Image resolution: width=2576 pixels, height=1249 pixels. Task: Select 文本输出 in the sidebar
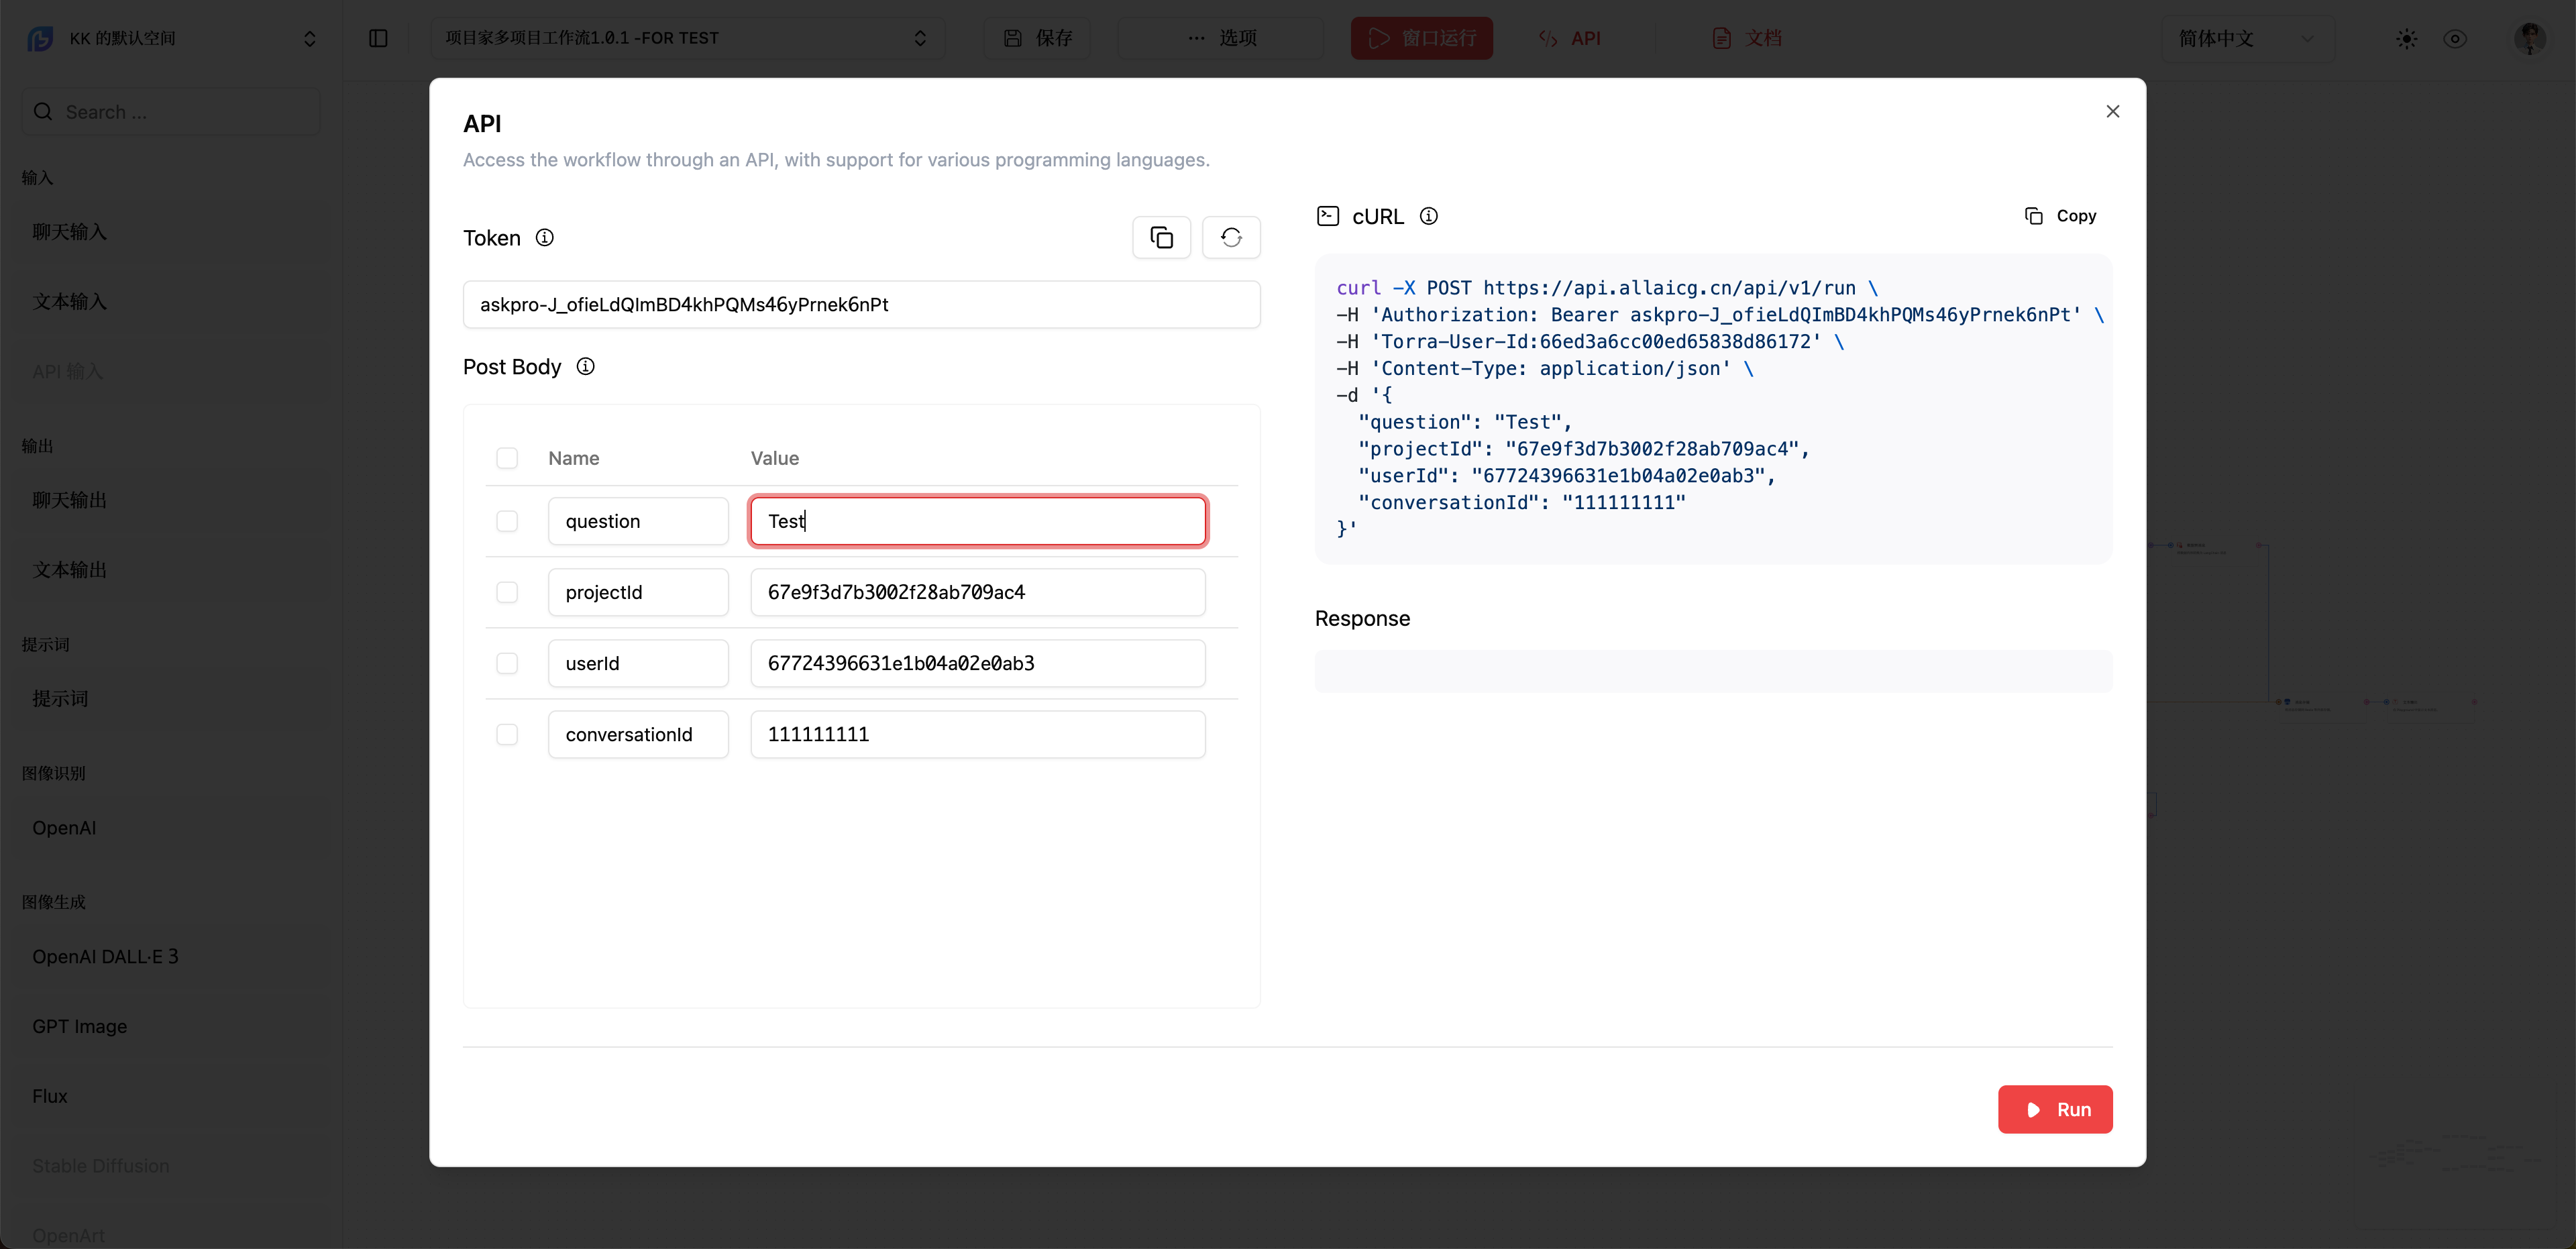(171, 570)
